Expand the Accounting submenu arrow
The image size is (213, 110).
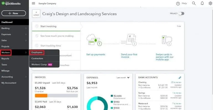(26, 77)
